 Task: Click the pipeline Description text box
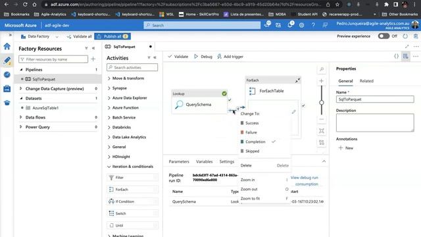(x=375, y=122)
